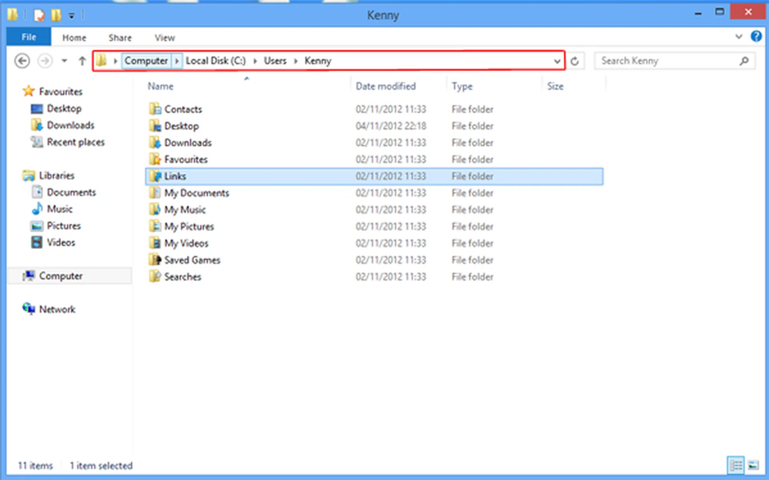Select Network in the navigation pane
Screen dimensions: 769x480
57,309
